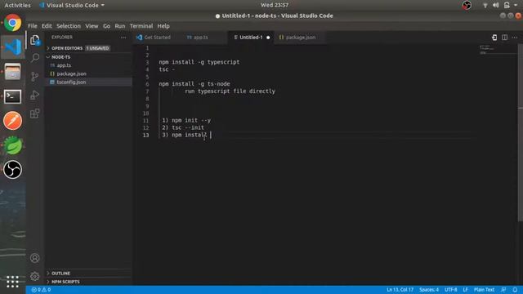Open OBS Studio from the dock
This screenshot has width=523, height=294.
pos(13,170)
